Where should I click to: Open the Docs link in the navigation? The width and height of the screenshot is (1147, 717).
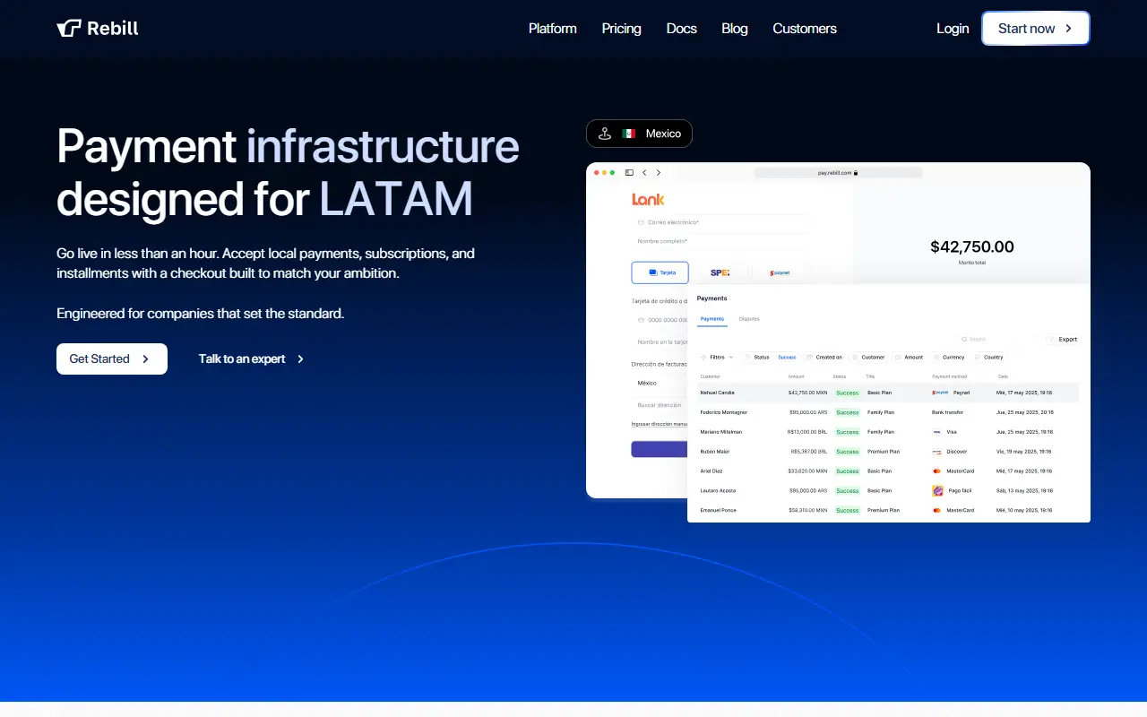tap(682, 29)
